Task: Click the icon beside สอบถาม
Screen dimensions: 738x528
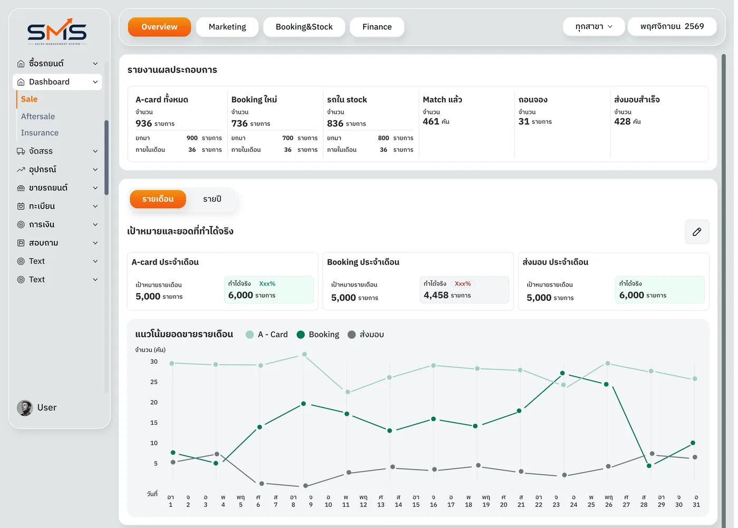Action: [21, 243]
